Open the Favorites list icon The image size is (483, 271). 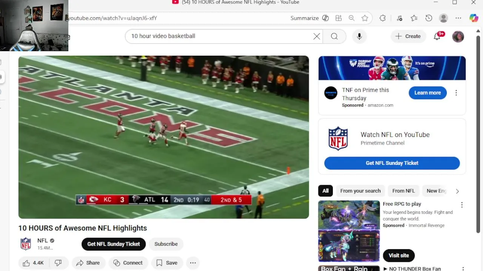pos(414,18)
